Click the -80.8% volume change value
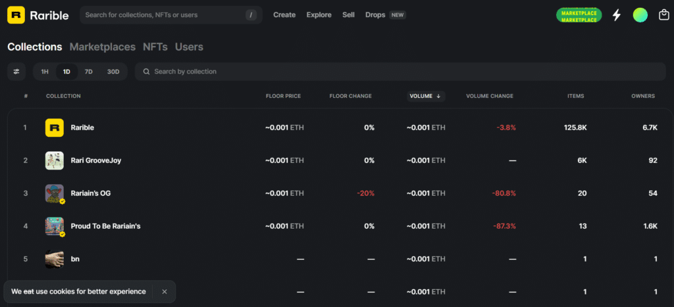This screenshot has width=674, height=307. [504, 193]
